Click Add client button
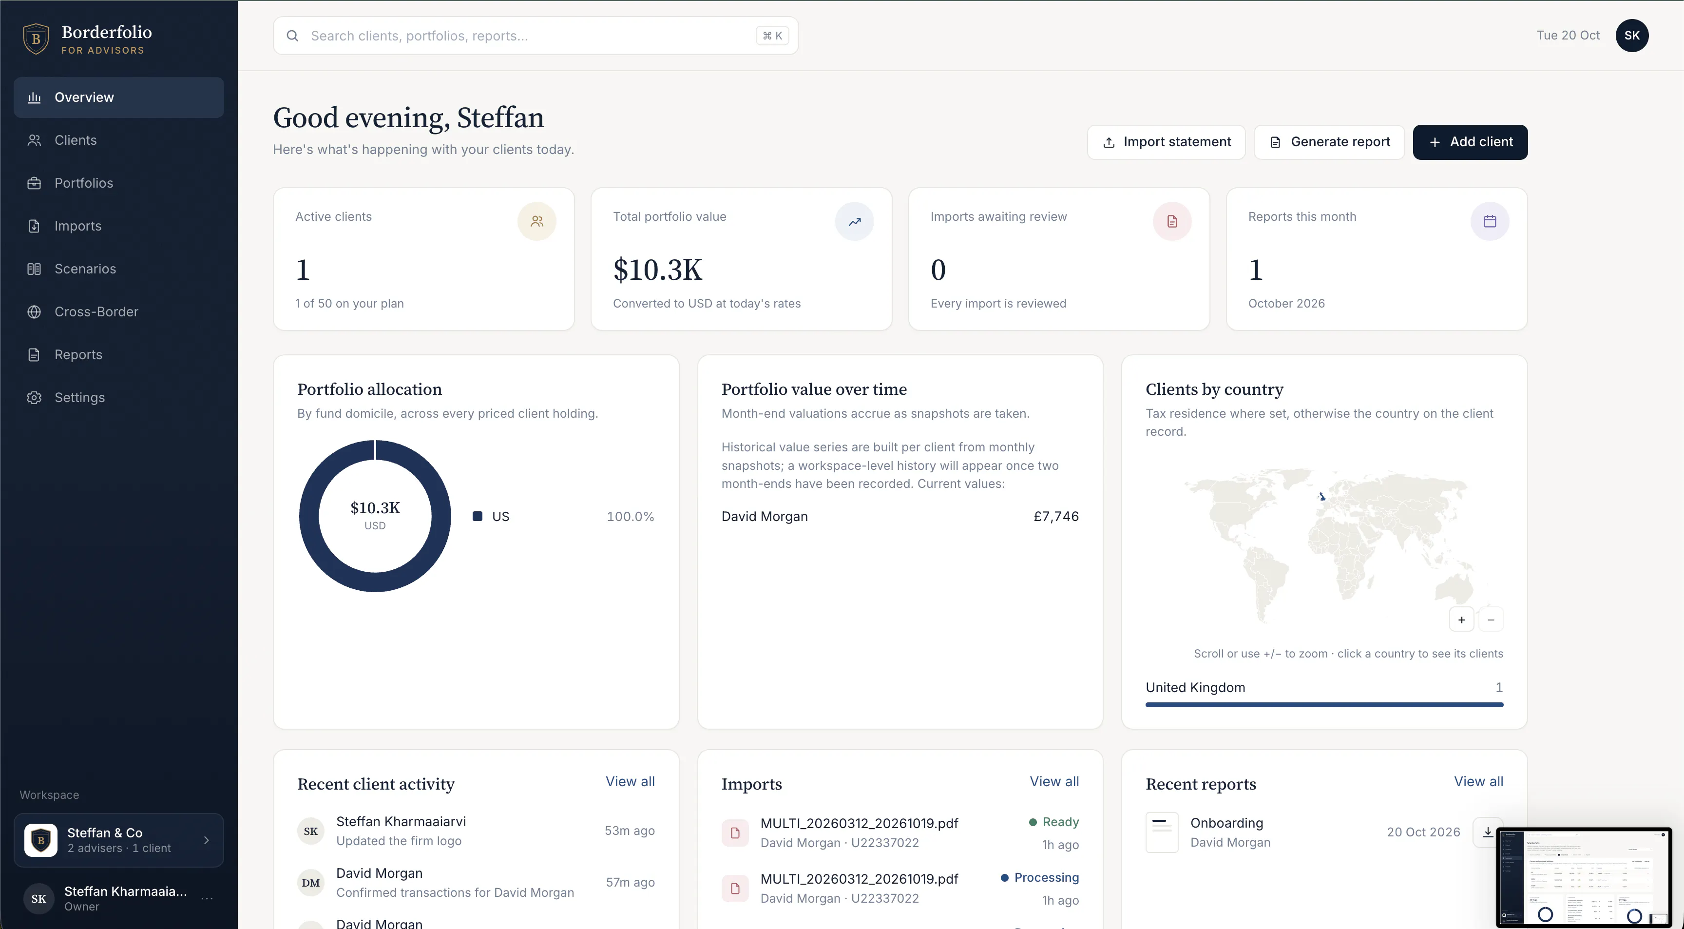The image size is (1684, 929). coord(1470,142)
